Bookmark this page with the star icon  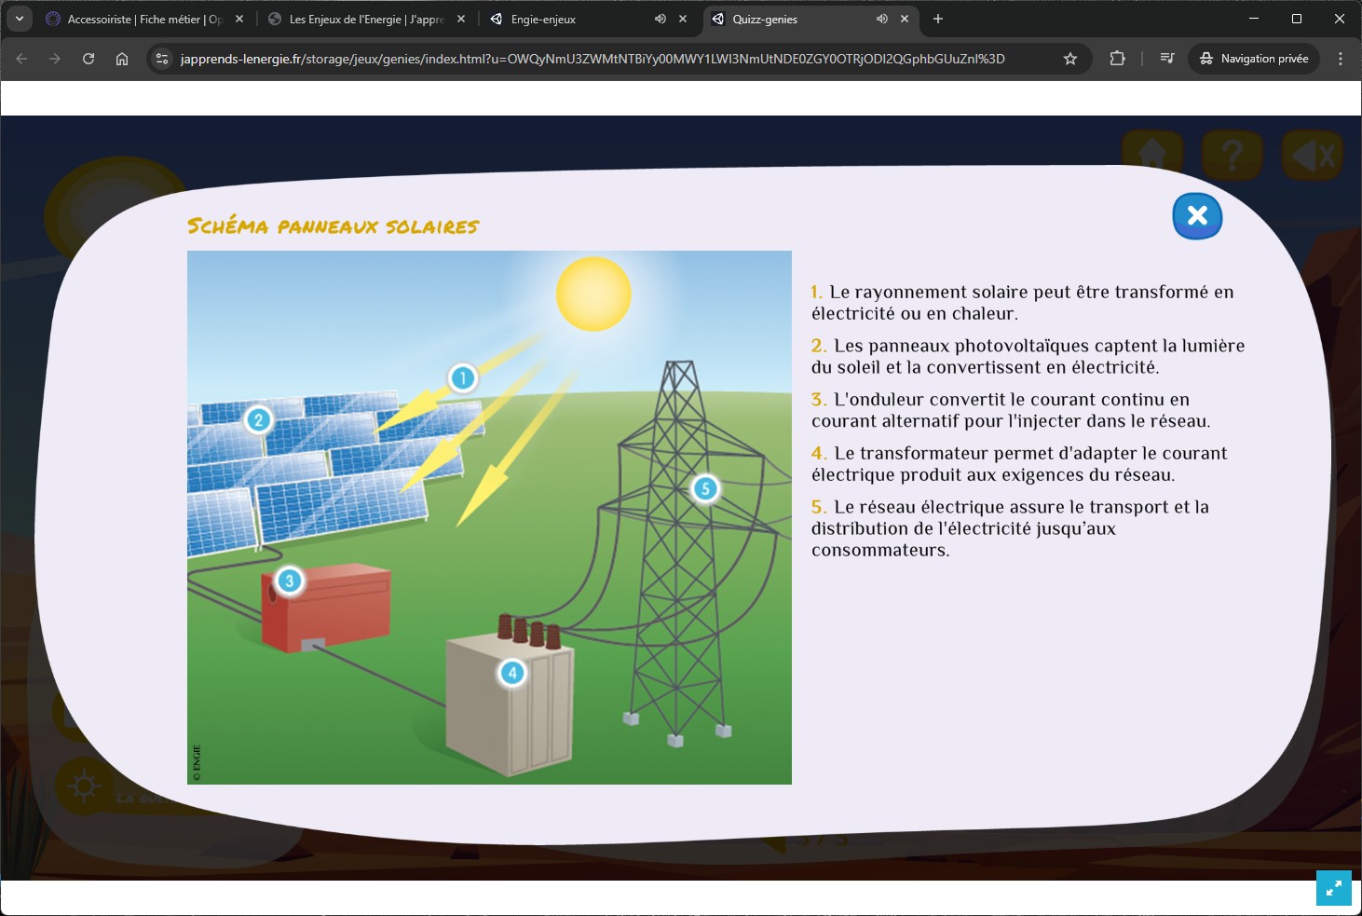(x=1070, y=59)
